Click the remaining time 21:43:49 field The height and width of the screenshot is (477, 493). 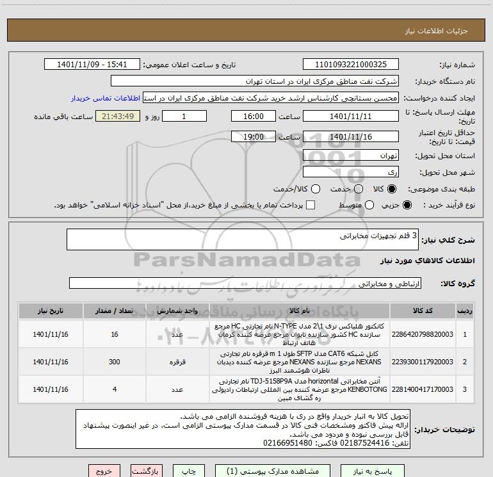(x=118, y=116)
